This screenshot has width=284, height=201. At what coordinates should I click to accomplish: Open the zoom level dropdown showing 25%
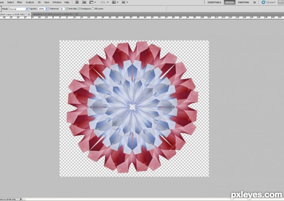(105, 2)
